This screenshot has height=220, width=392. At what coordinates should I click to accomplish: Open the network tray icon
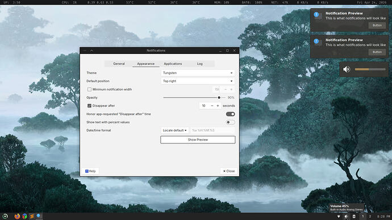point(339,217)
